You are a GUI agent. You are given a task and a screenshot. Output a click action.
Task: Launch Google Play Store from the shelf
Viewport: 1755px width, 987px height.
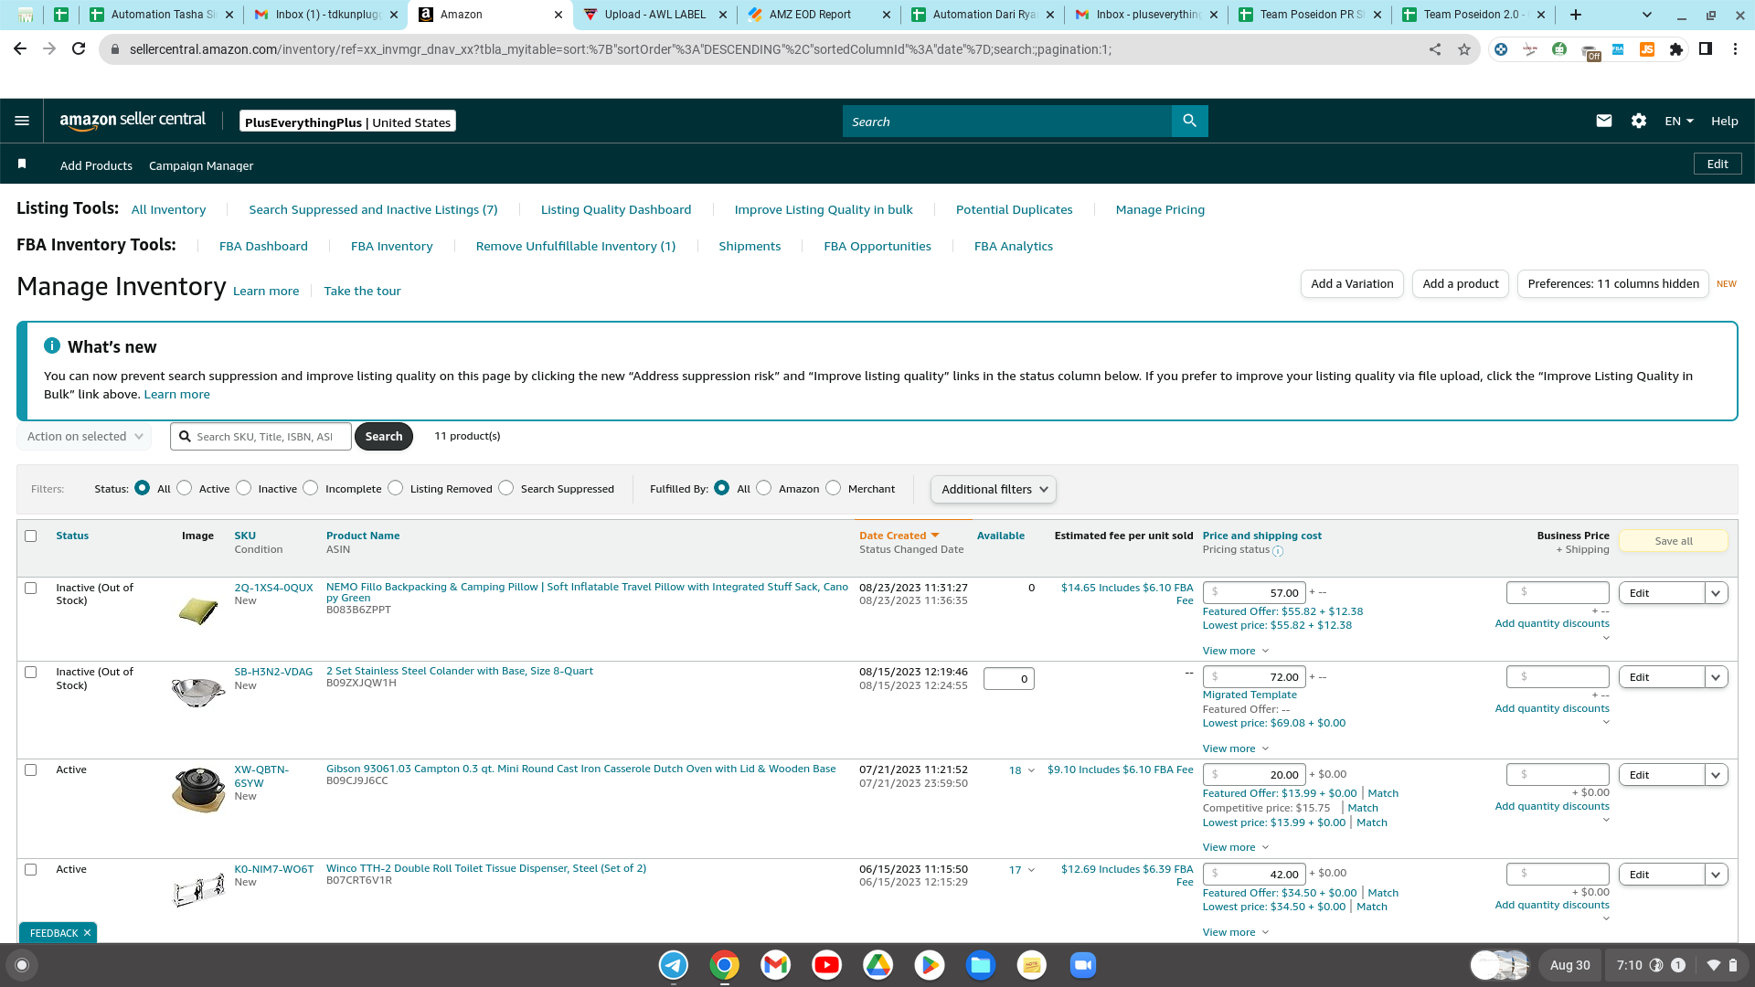click(x=930, y=965)
